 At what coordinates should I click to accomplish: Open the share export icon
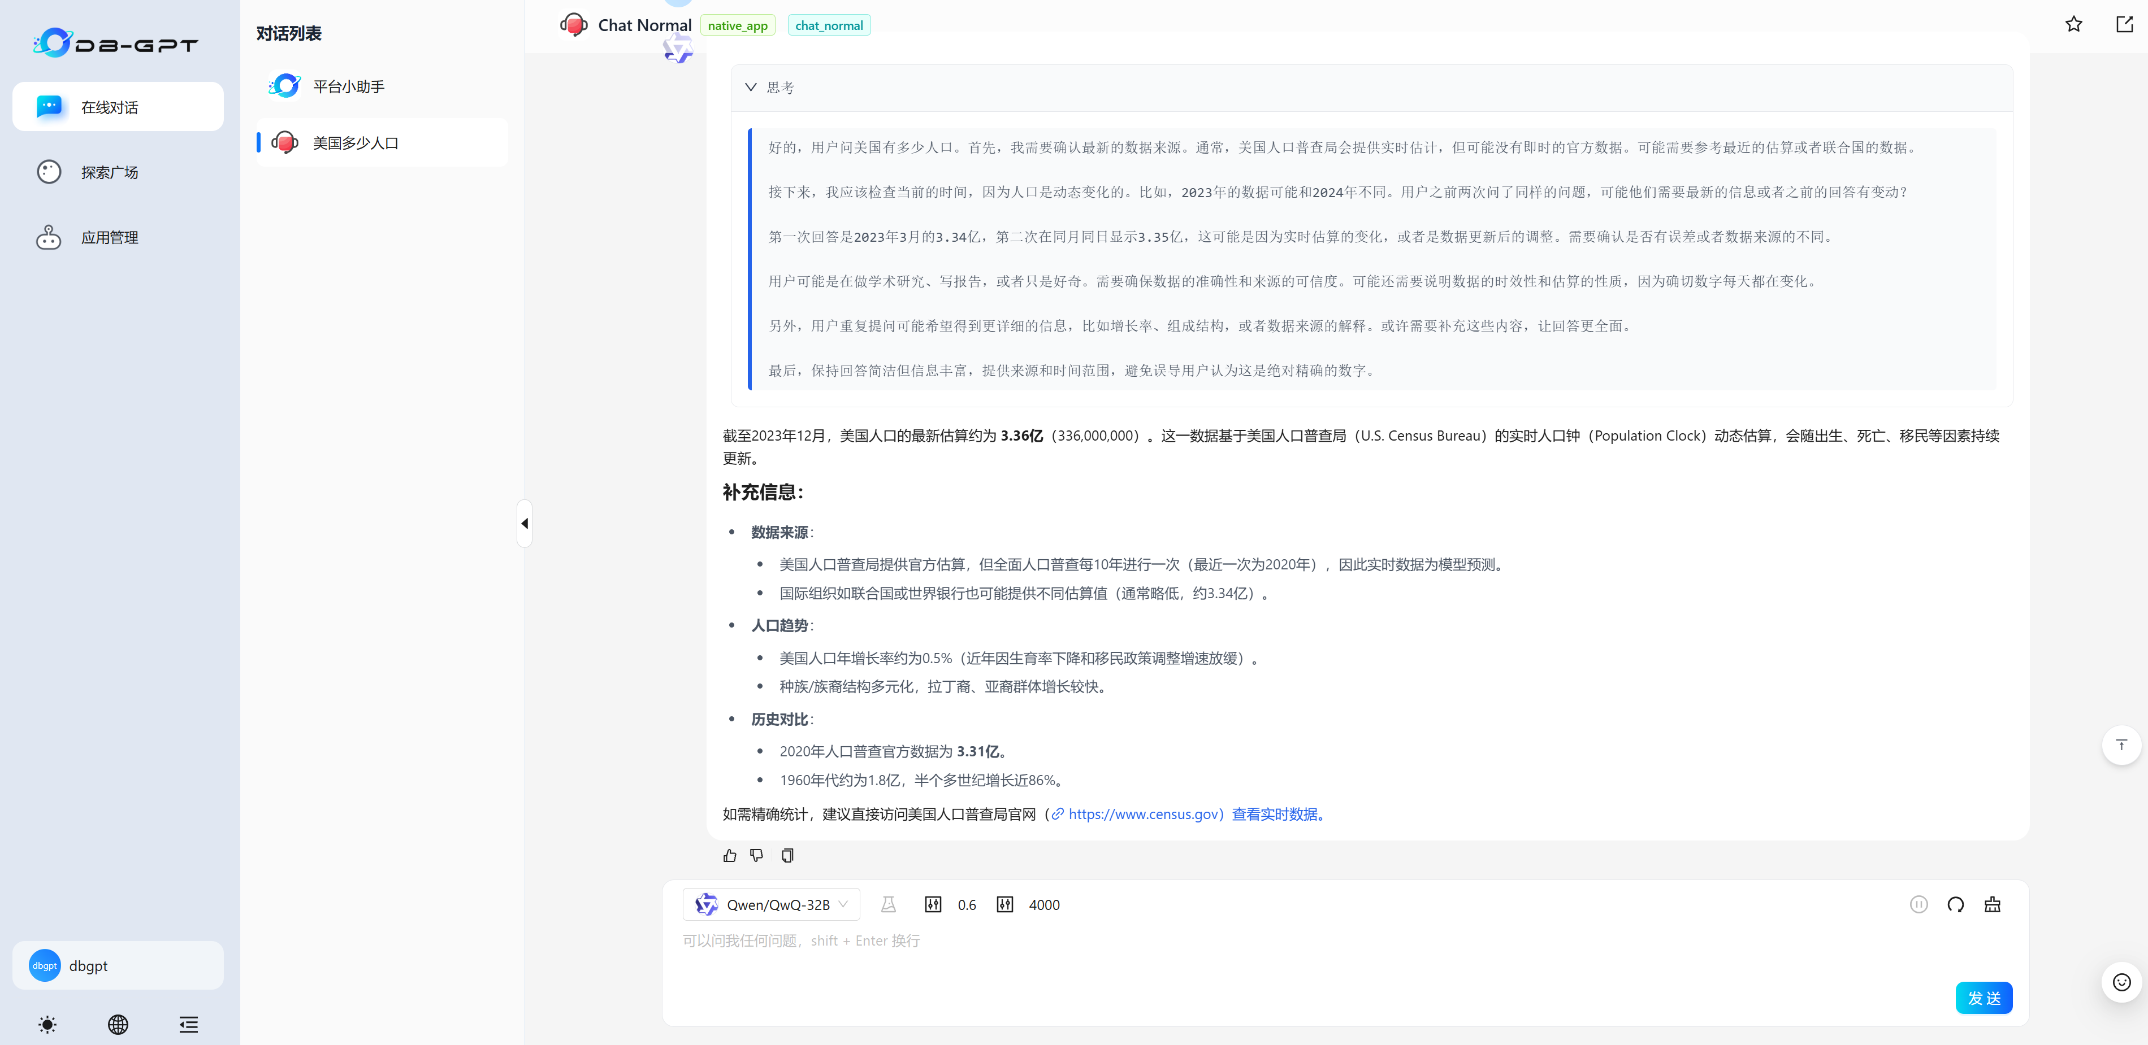point(2124,24)
